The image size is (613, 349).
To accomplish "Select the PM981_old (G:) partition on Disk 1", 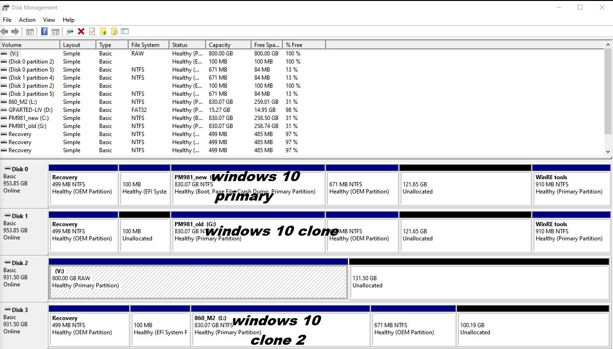I will (248, 232).
